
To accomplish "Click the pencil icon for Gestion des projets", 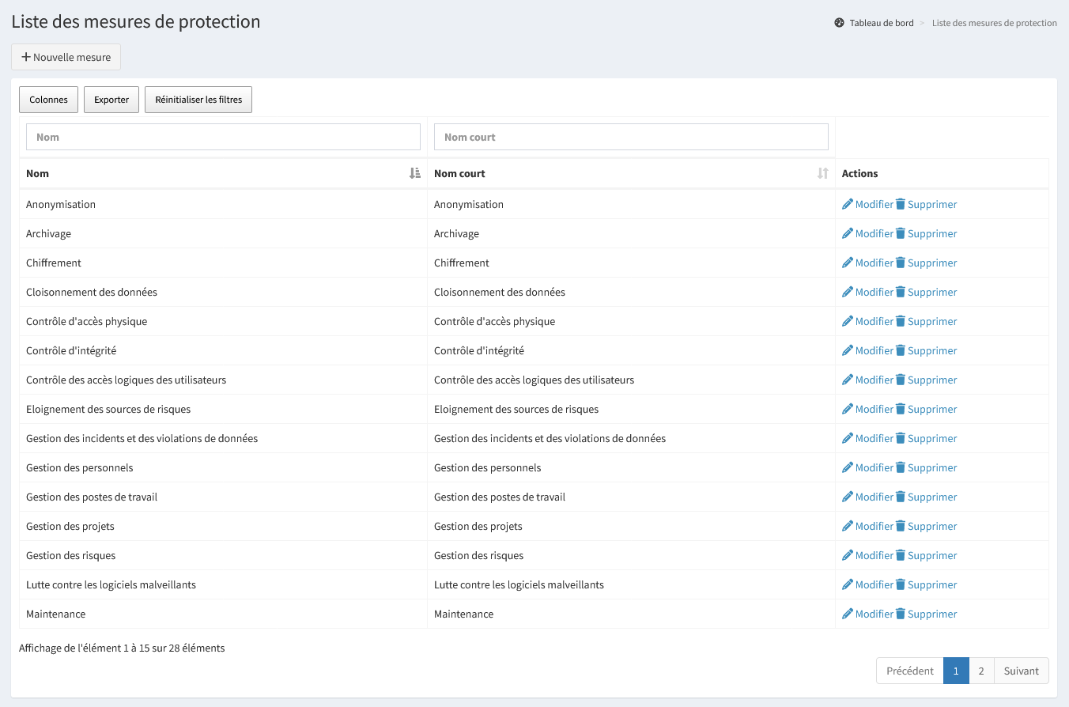I will (x=848, y=526).
